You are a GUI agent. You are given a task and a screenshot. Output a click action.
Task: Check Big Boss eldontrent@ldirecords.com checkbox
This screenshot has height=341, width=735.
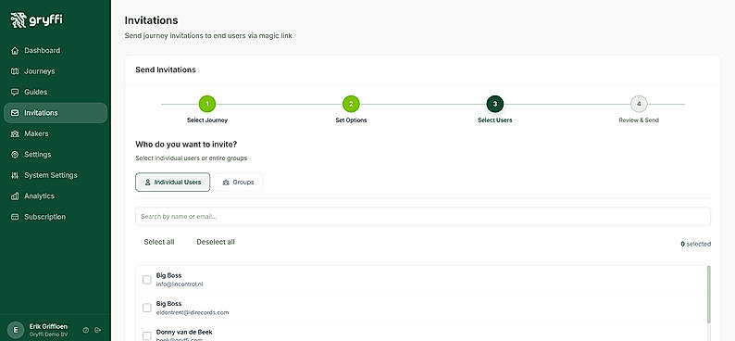[146, 308]
